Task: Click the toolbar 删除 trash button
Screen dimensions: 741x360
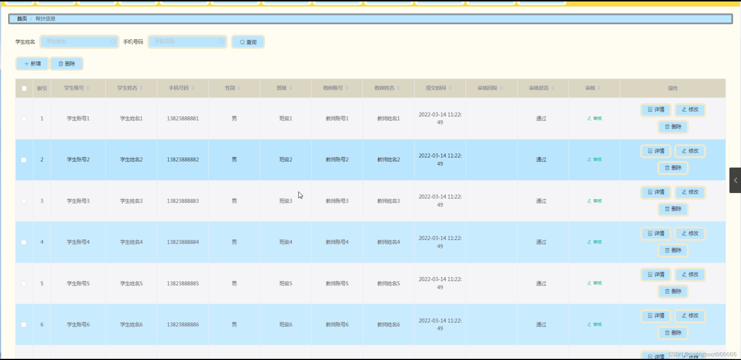Action: 67,64
